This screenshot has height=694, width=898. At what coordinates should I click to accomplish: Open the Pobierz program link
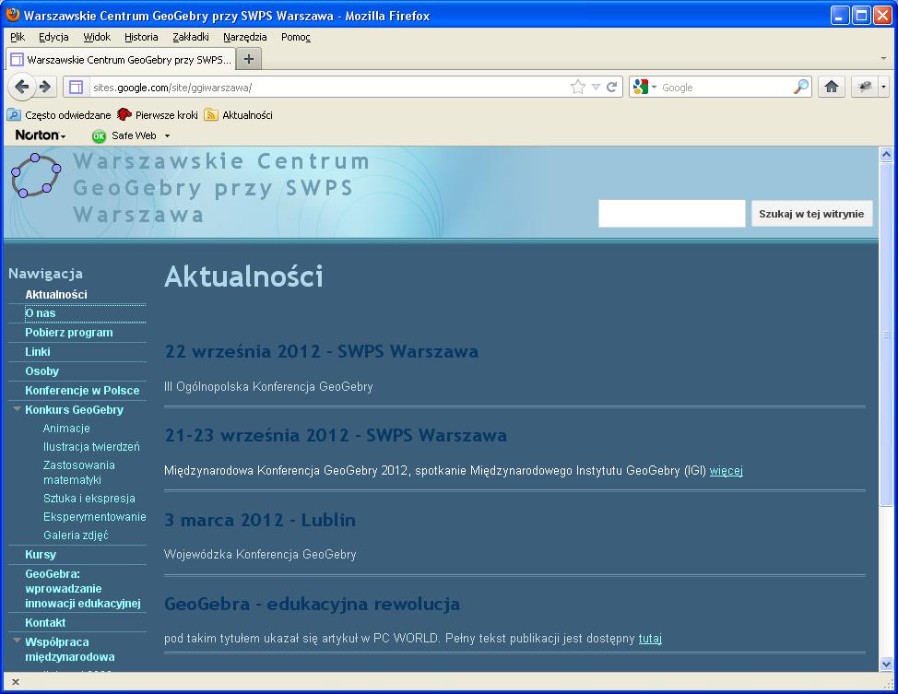(x=69, y=333)
